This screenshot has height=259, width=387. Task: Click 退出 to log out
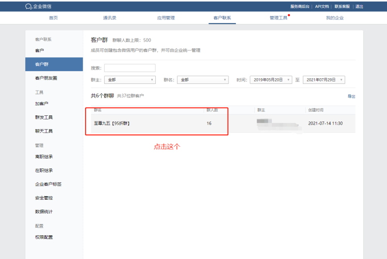[x=359, y=6]
